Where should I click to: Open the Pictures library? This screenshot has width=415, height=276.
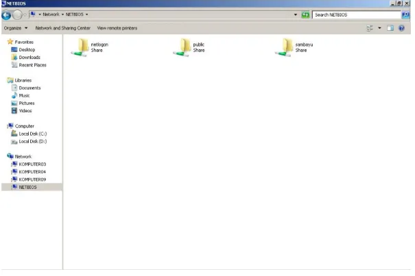(27, 103)
